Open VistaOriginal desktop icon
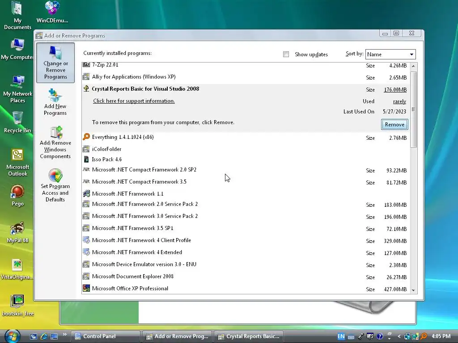458x343 pixels. coord(17,269)
